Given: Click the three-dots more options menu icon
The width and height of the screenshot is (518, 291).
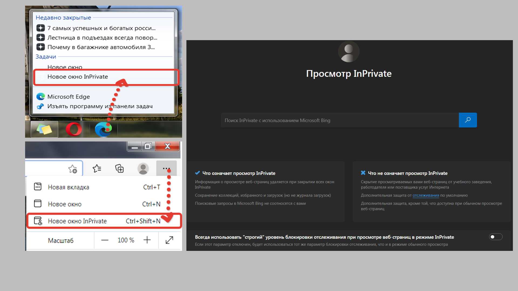Looking at the screenshot, I should click(x=166, y=168).
